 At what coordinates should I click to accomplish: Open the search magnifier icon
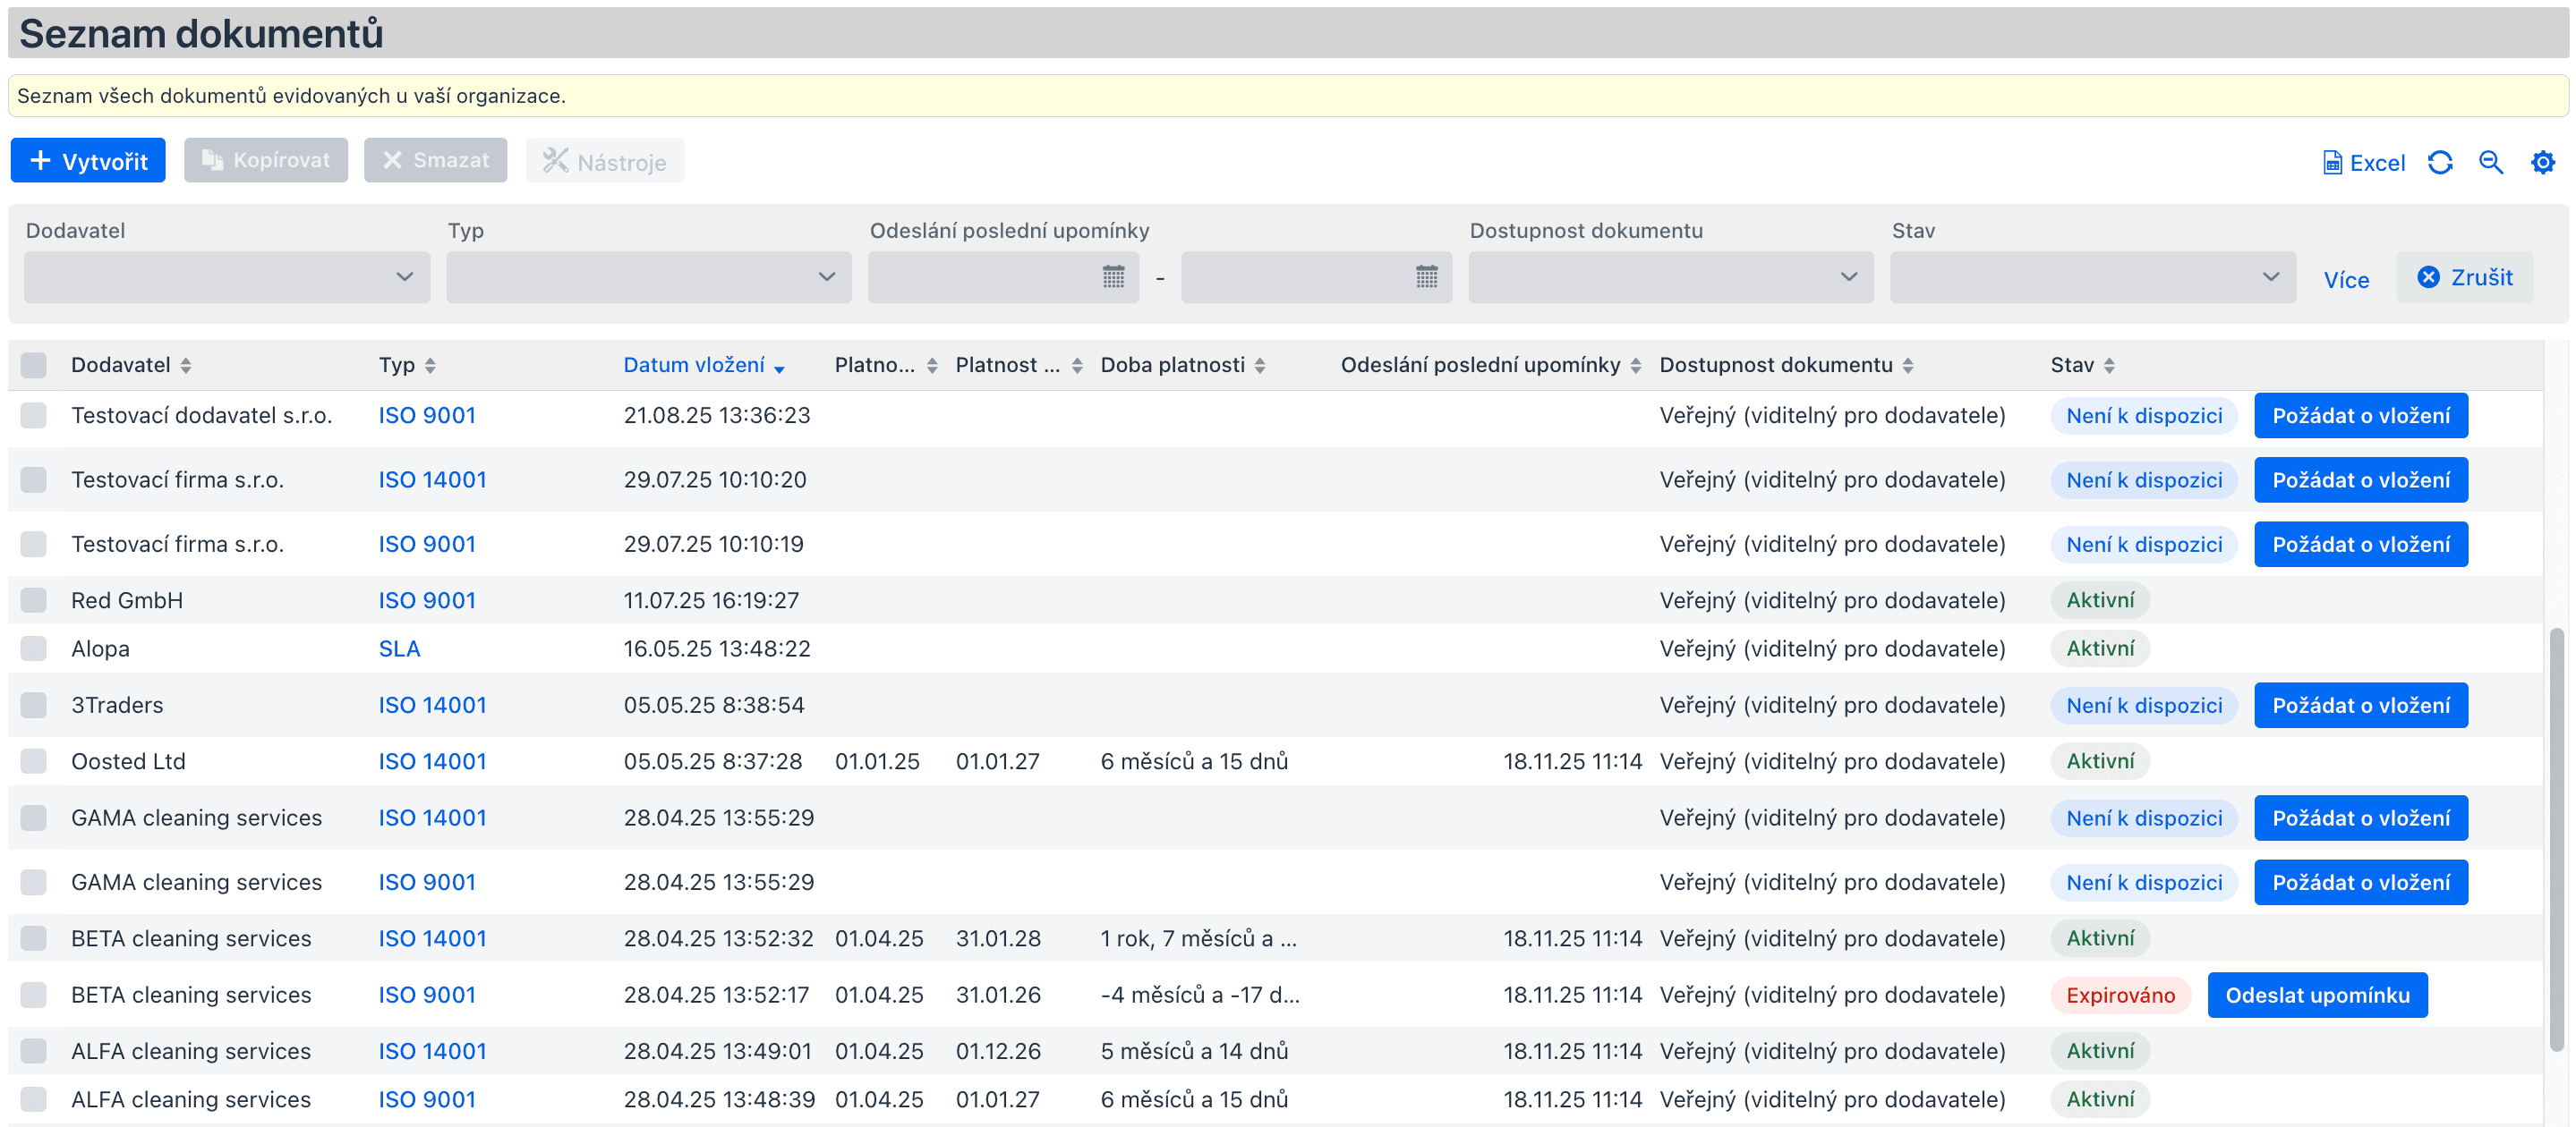(2491, 163)
